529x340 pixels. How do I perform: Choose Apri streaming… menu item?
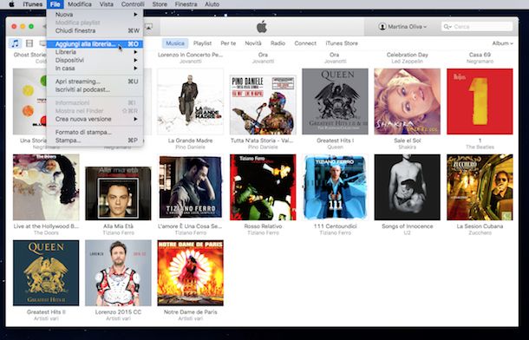(95, 82)
